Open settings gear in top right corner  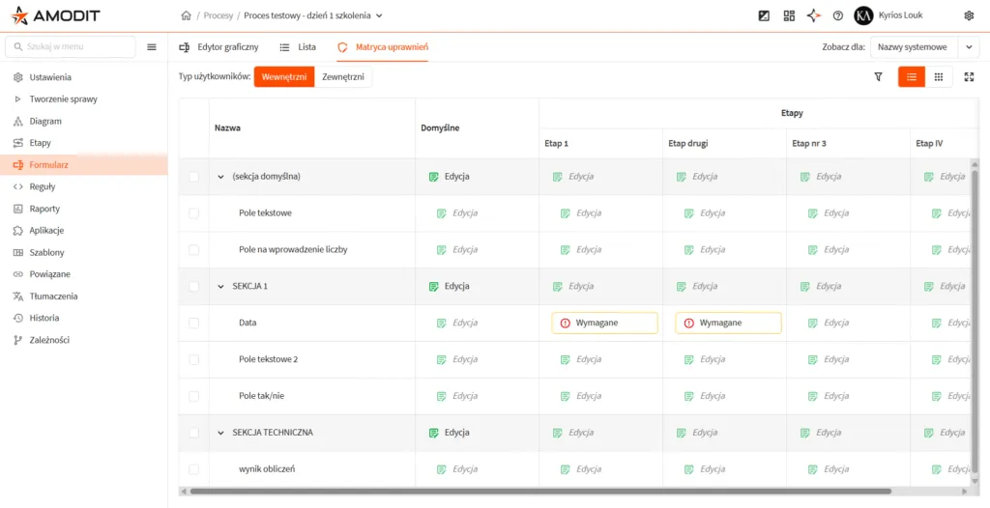pyautogui.click(x=969, y=15)
